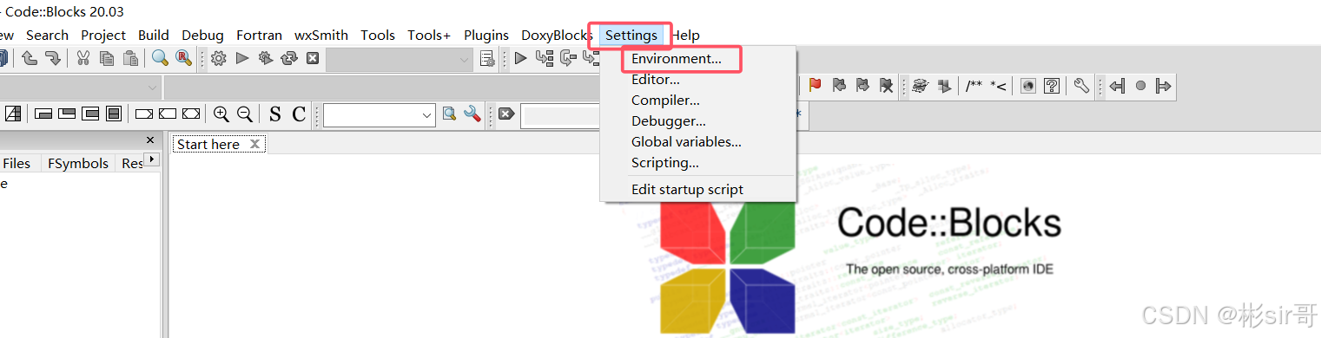The width and height of the screenshot is (1321, 338).
Task: Switch to the FSymbols tab
Action: coord(78,163)
